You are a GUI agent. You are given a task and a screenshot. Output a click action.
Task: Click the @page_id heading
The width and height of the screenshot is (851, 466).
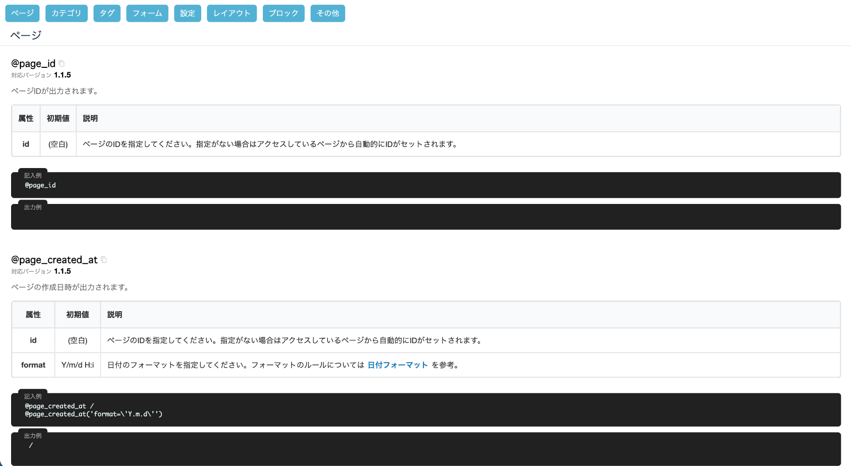(33, 63)
